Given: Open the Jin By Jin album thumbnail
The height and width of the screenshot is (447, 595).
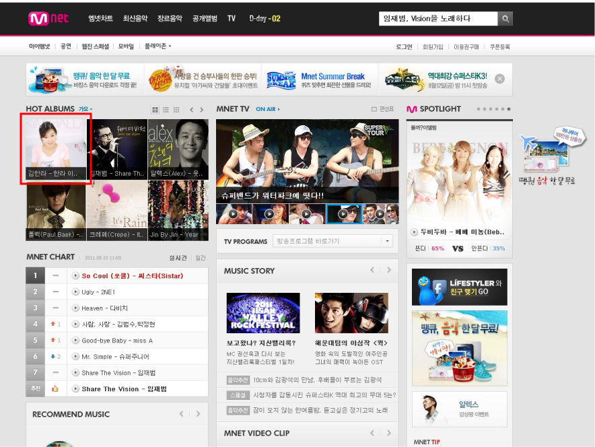Looking at the screenshot, I should click(178, 210).
